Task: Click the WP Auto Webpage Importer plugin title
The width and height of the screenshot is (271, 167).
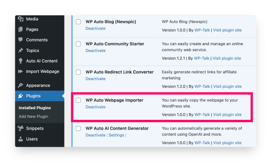Action: tap(114, 100)
